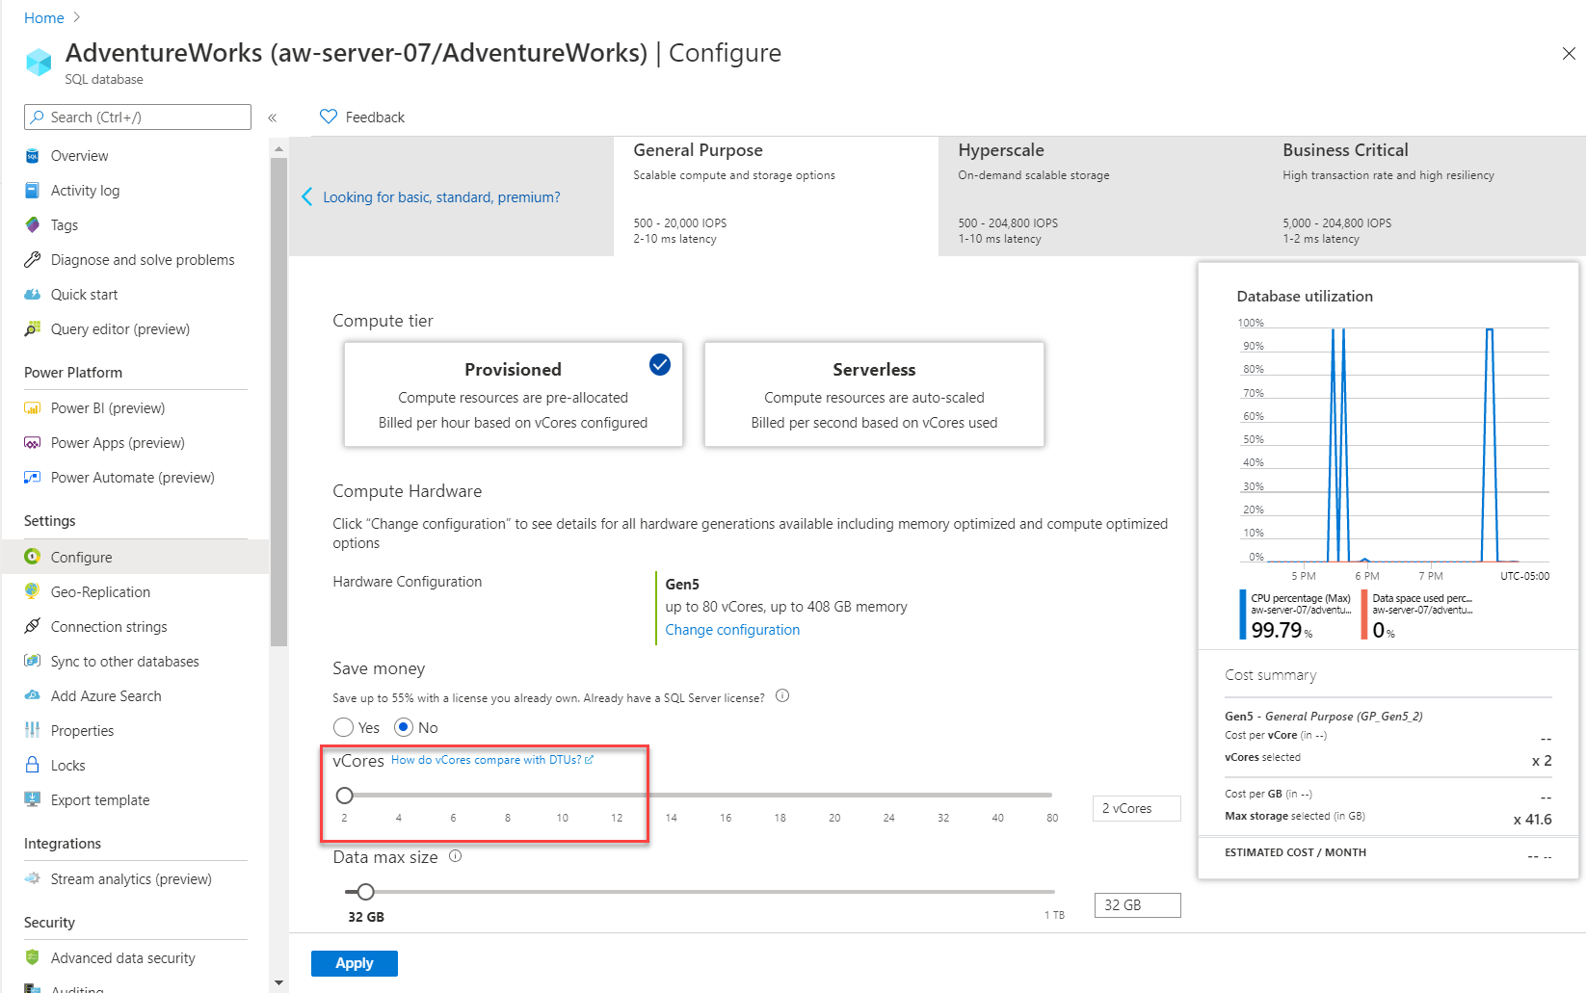
Task: Click the info icon beside SQL Server license
Action: [x=782, y=695]
